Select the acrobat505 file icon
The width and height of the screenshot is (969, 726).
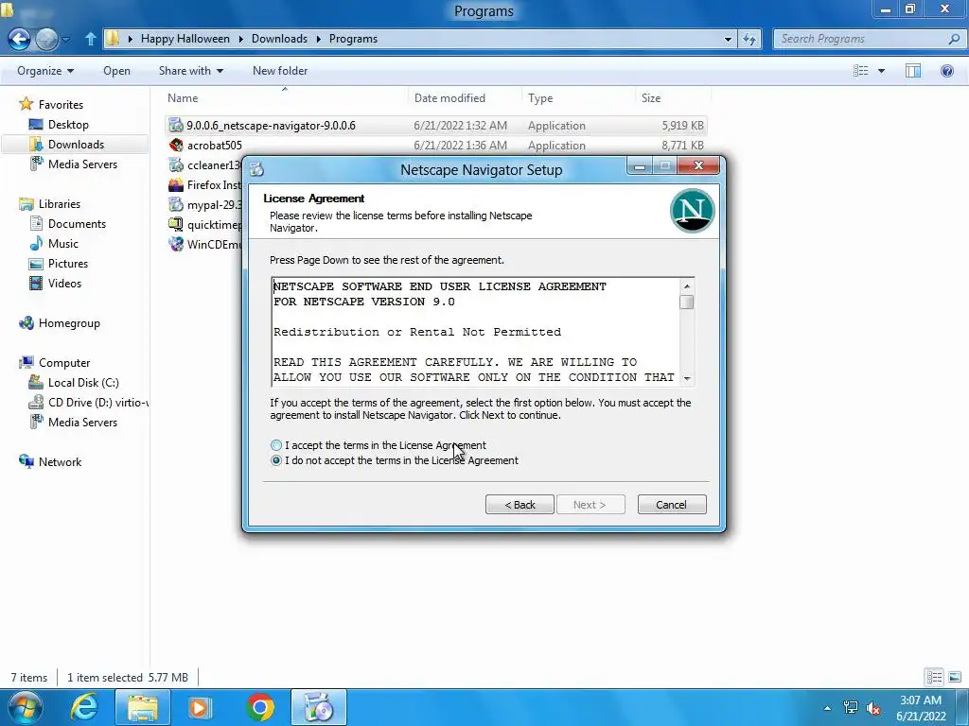point(176,145)
